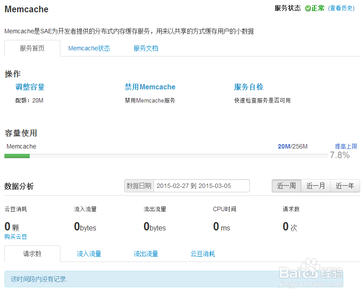This screenshot has height=297, width=364.
Task: Click the Memcache page heading
Action: tap(26, 9)
